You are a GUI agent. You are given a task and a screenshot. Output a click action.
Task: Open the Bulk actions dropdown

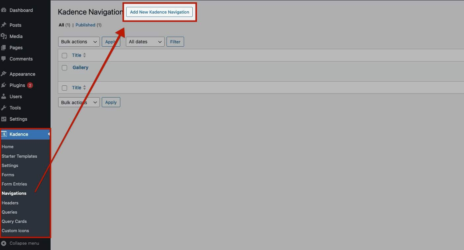click(79, 41)
